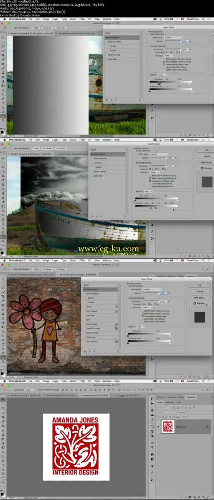Switch to the 3.logo.jpg document tab
This screenshot has width=214, height=500.
(93, 395)
